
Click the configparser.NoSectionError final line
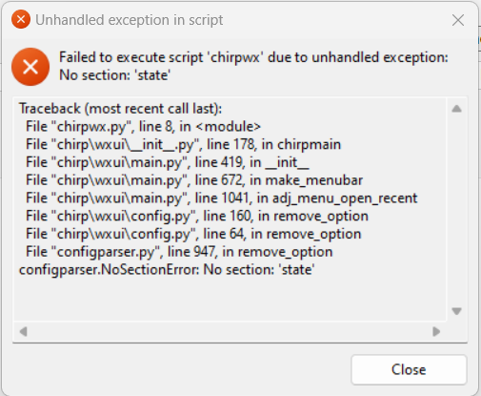[x=167, y=269]
